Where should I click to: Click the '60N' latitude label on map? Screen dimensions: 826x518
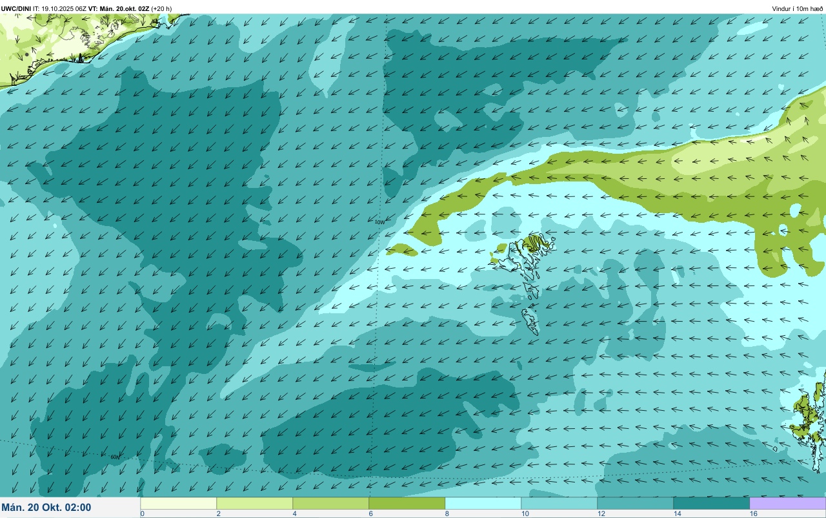pyautogui.click(x=115, y=457)
